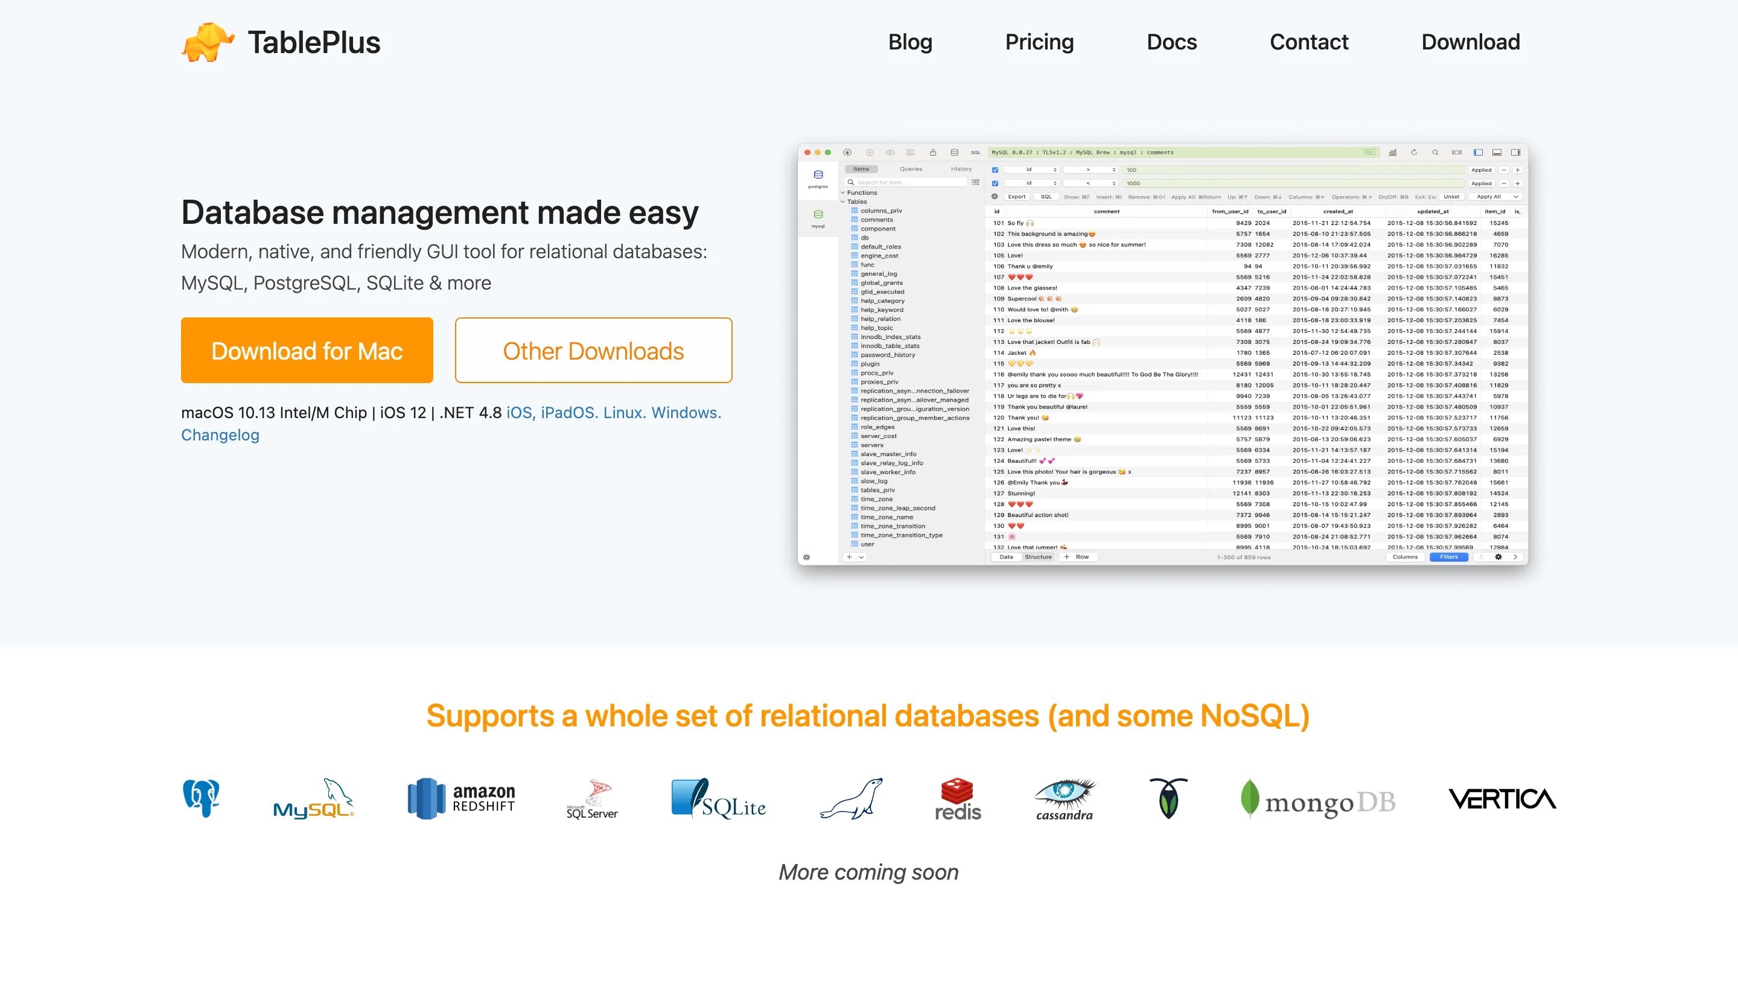
Task: Toggle the bottom panel layout icon
Action: 1497,153
